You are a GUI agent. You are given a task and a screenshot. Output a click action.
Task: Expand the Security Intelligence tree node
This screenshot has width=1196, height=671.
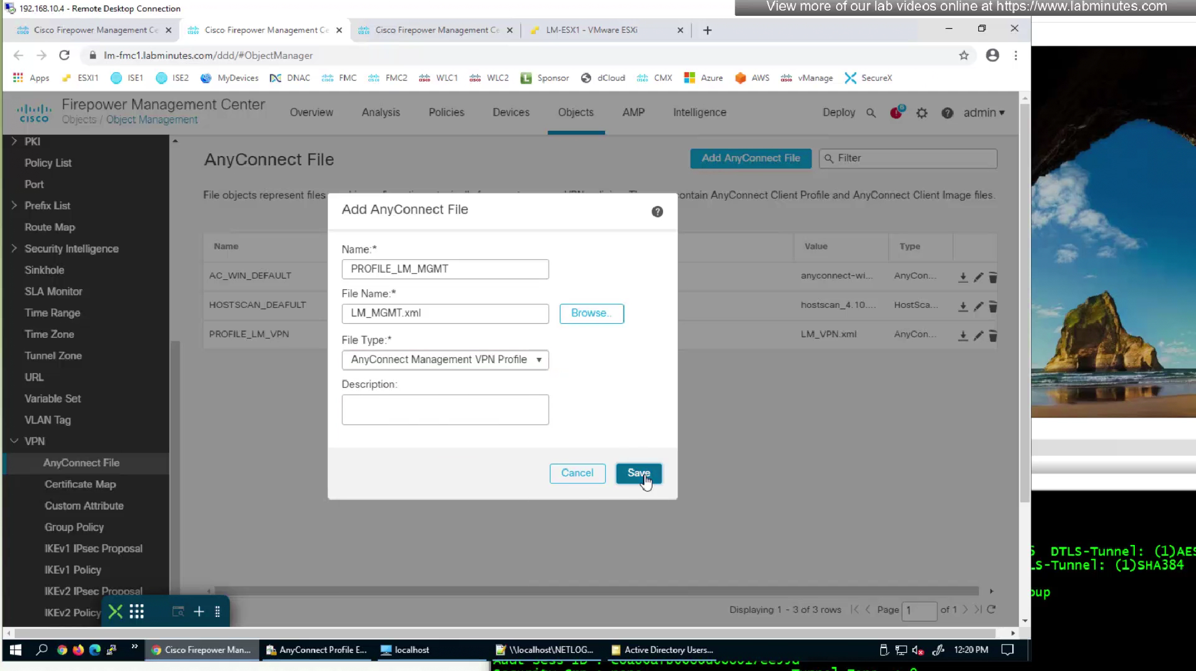(14, 249)
